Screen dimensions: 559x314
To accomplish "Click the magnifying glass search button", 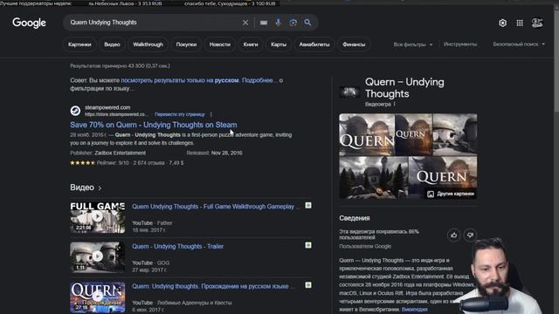I will click(307, 23).
